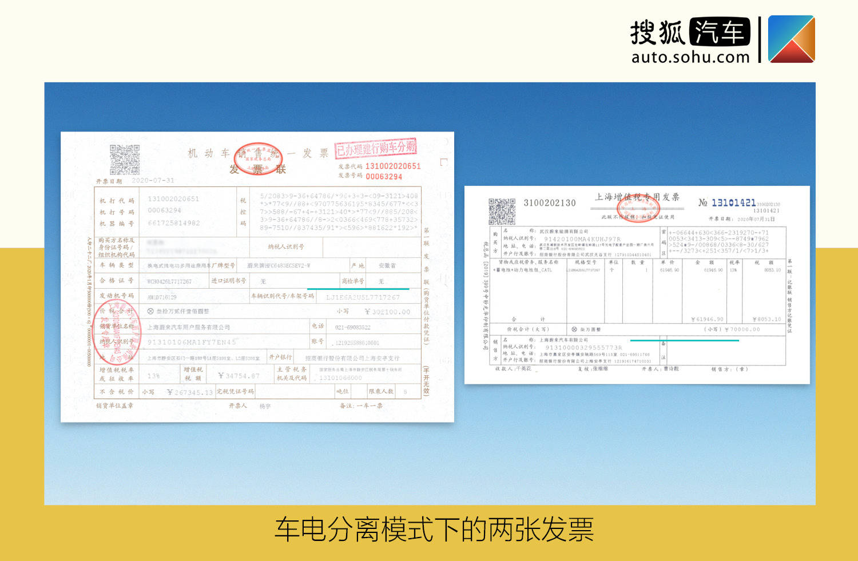The image size is (858, 561).
Task: Click the 上海增值税专用发票 title
Action: 637,197
